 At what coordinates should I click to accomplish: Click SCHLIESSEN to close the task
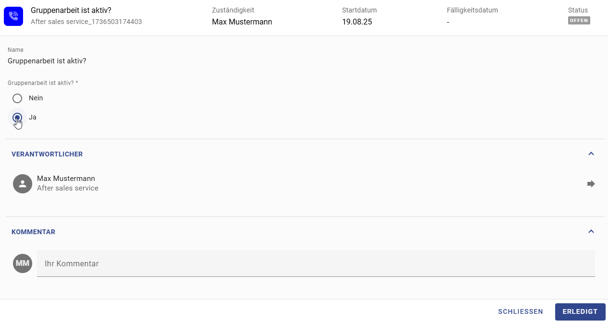[521, 311]
